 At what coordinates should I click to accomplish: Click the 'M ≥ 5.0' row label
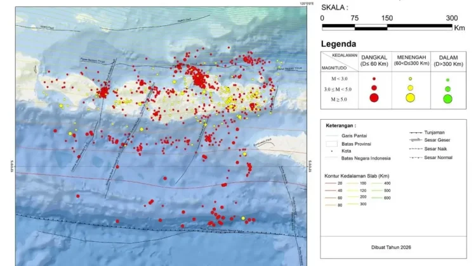click(x=339, y=99)
